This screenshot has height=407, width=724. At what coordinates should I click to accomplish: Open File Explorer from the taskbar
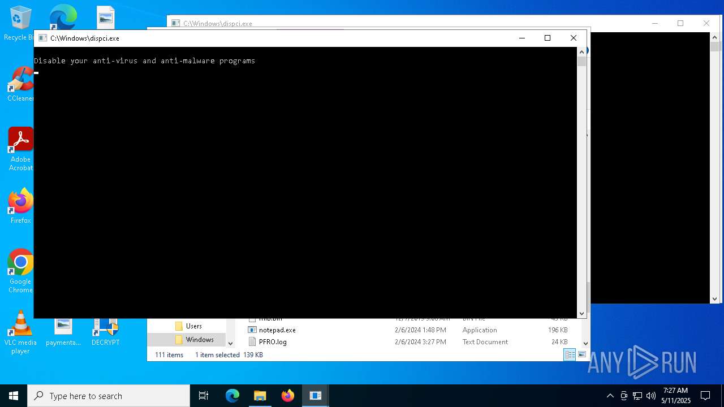[x=260, y=396]
